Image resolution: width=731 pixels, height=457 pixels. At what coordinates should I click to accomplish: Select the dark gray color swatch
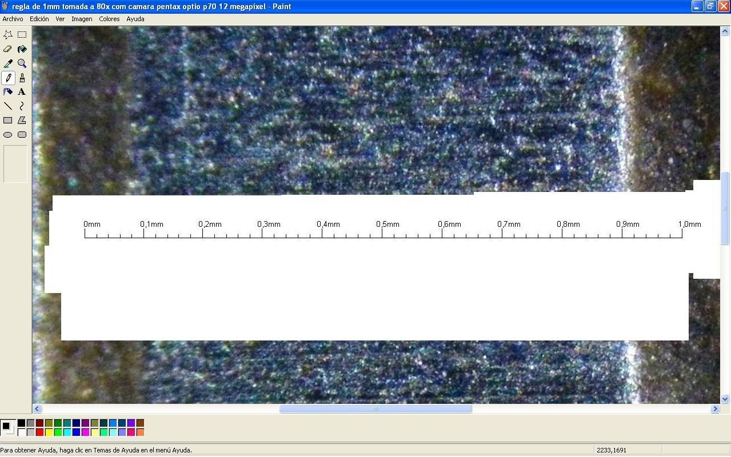30,423
